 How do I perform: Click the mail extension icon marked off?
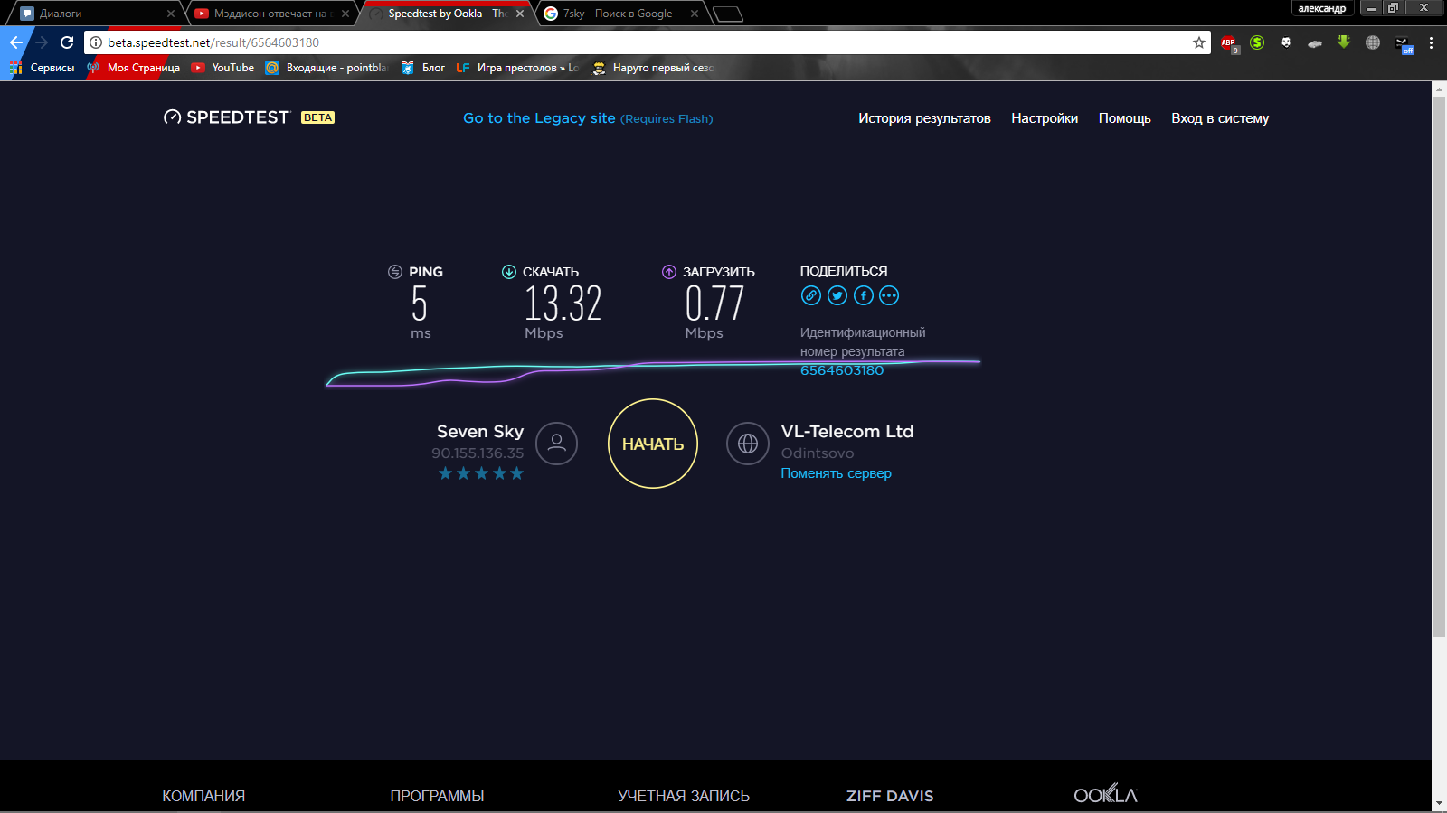pos(1403,44)
